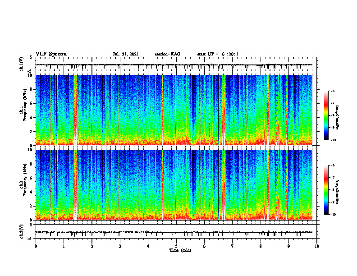Image resolution: width=357 pixels, height=276 pixels.
Task: Click the "2" kHz tick on the ch.2 axis
Action: (32, 206)
